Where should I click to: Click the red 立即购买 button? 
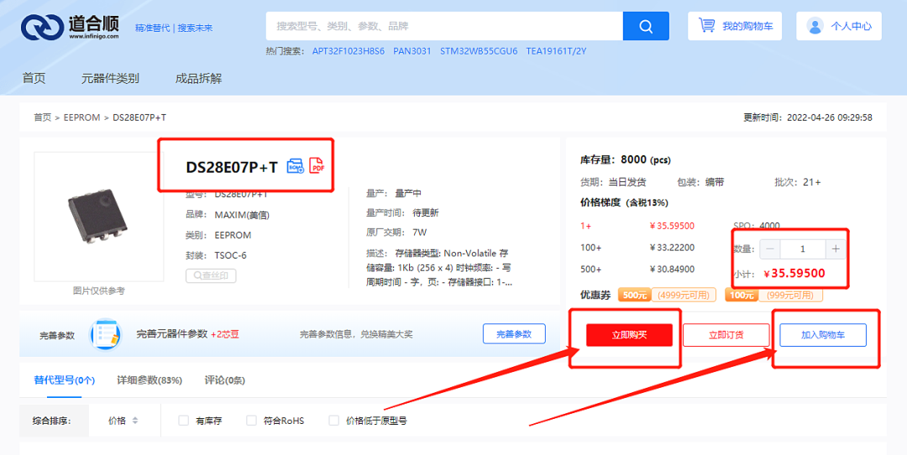pos(629,335)
